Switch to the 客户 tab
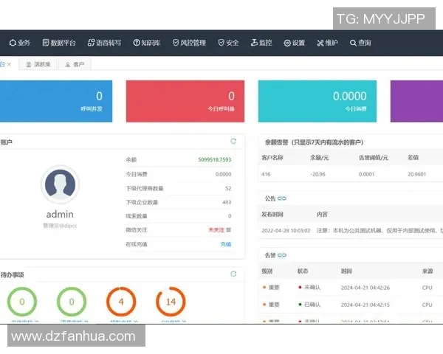 point(75,64)
